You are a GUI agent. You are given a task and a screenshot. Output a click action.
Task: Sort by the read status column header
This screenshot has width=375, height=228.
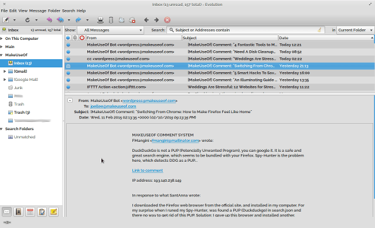[x=68, y=38]
